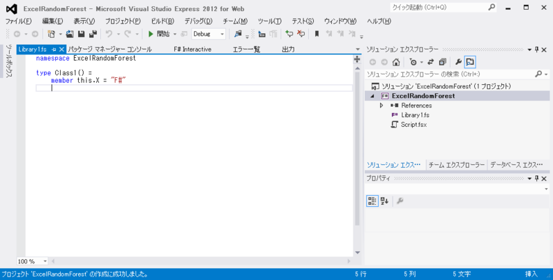The width and height of the screenshot is (553, 280).
Task: Click the Navigate Forward toolbar icon
Action: [x=35, y=34]
